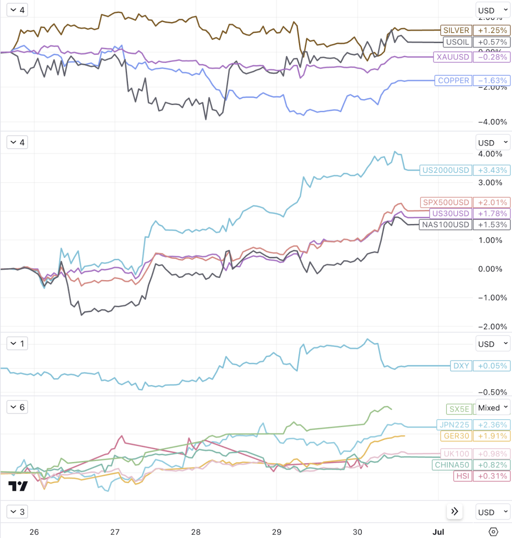Click the TradingView logo icon

click(x=18, y=486)
